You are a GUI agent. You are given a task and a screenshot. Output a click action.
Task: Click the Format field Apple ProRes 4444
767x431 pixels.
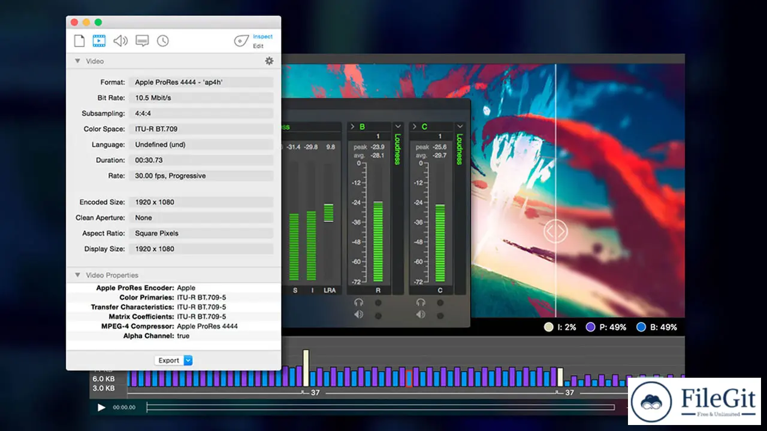(x=202, y=82)
